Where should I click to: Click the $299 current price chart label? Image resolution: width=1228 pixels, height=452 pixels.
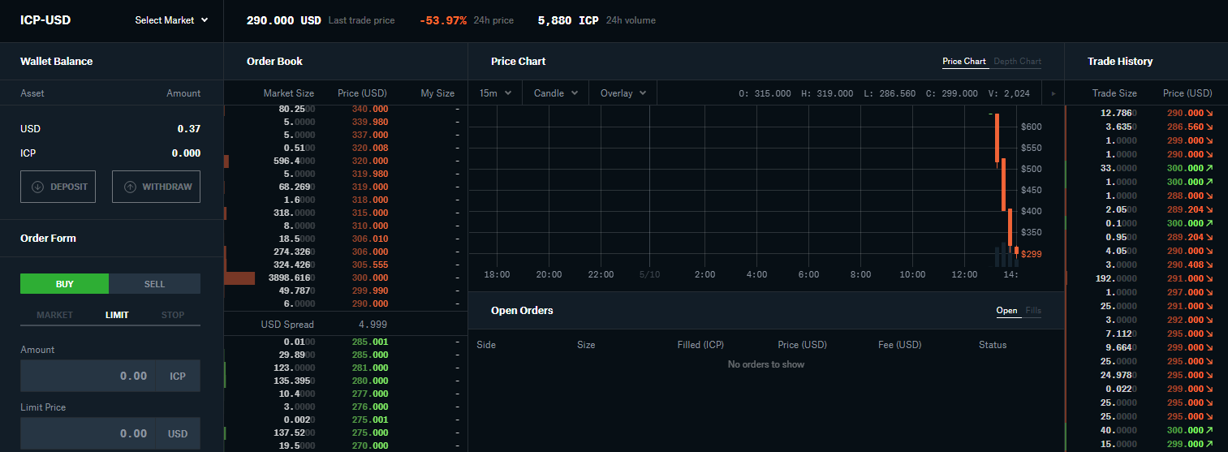tap(1032, 254)
